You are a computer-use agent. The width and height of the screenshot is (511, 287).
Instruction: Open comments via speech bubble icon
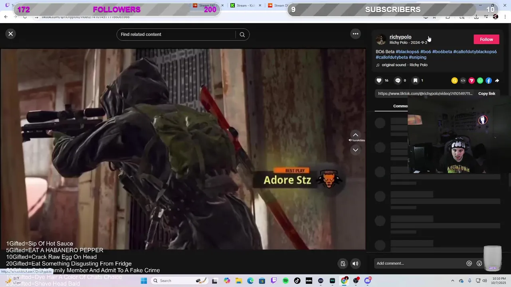point(398,81)
